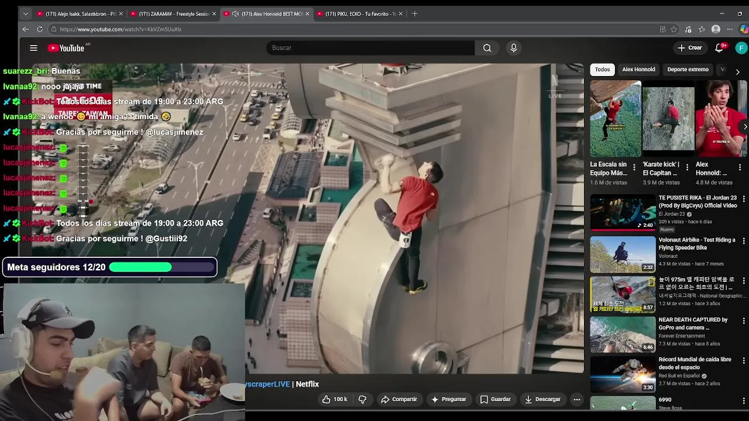Image resolution: width=749 pixels, height=421 pixels.
Task: Close the PIKU, ECKO tab
Action: point(401,13)
